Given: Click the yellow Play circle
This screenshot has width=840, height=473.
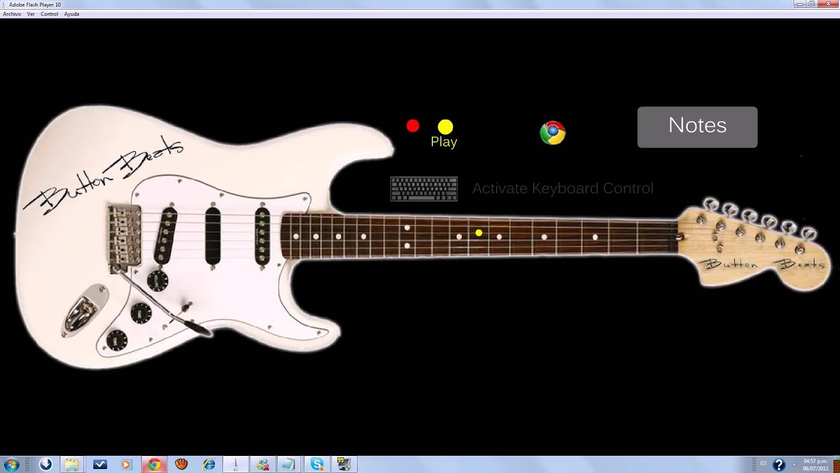Looking at the screenshot, I should tap(446, 127).
